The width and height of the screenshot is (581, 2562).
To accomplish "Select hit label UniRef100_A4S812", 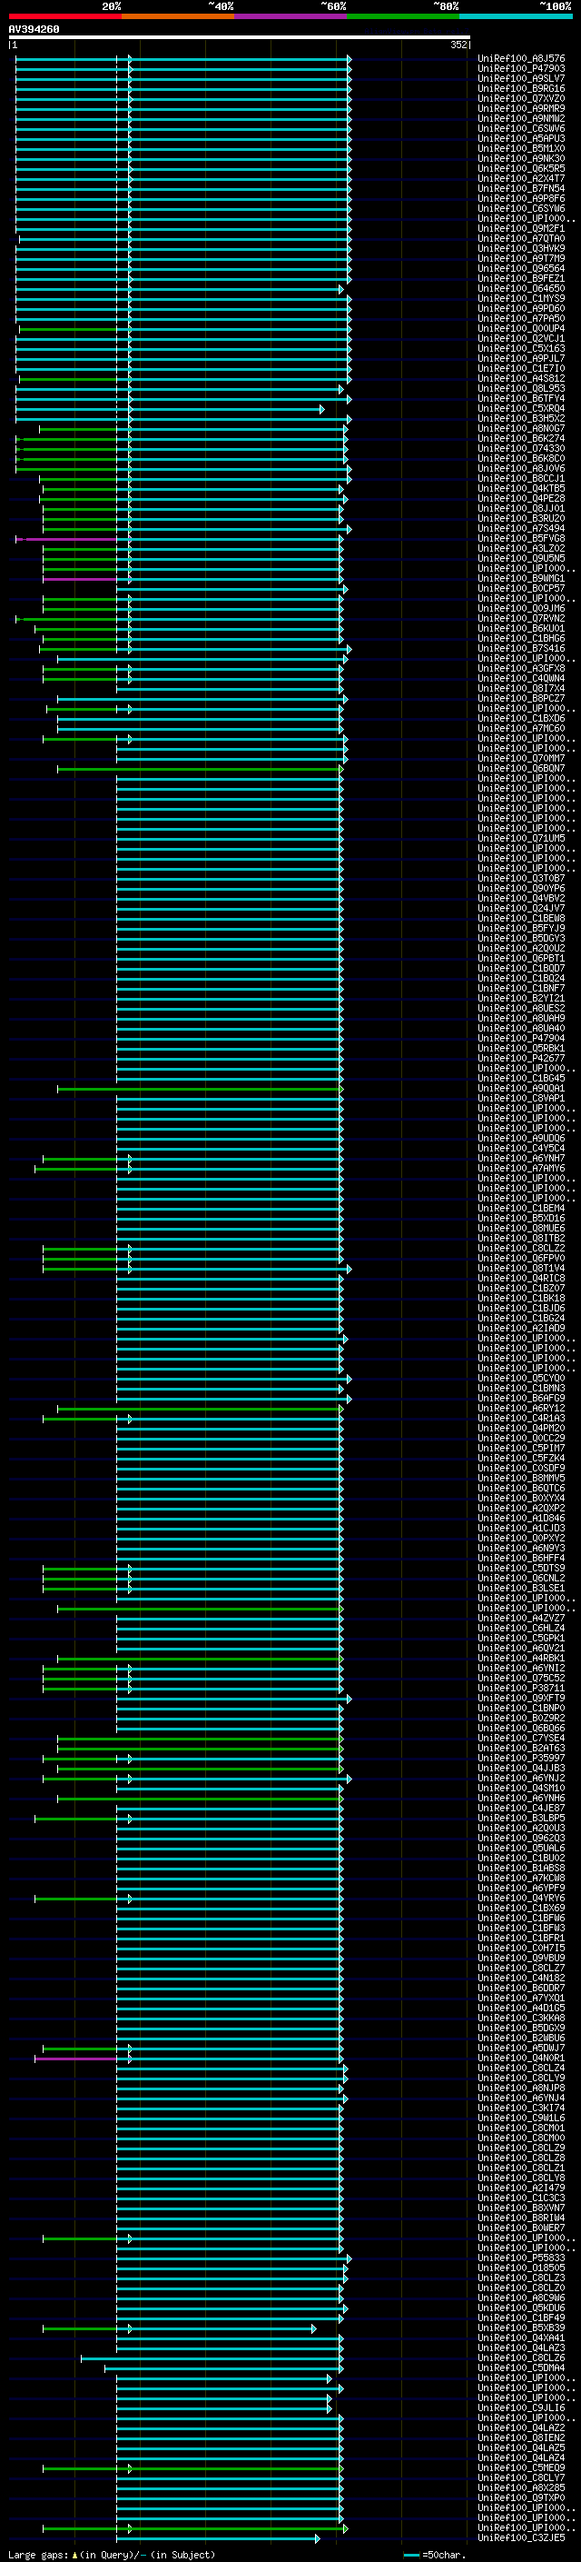I will click(x=521, y=378).
